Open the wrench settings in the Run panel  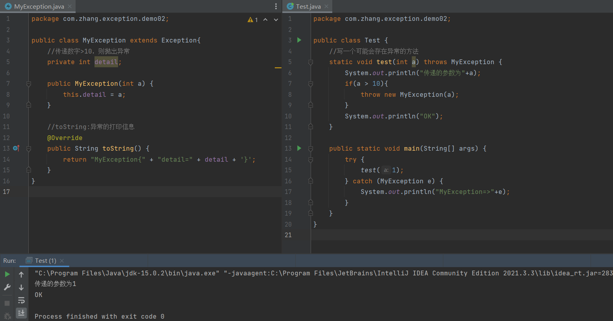[7, 288]
